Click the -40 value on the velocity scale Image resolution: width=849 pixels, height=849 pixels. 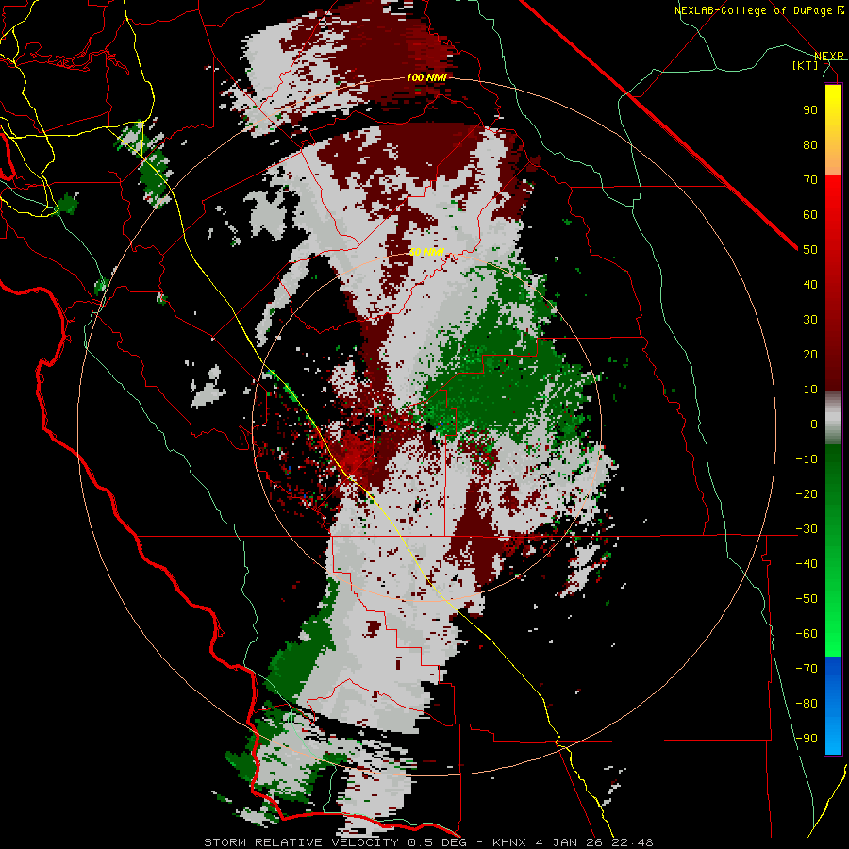pyautogui.click(x=807, y=564)
